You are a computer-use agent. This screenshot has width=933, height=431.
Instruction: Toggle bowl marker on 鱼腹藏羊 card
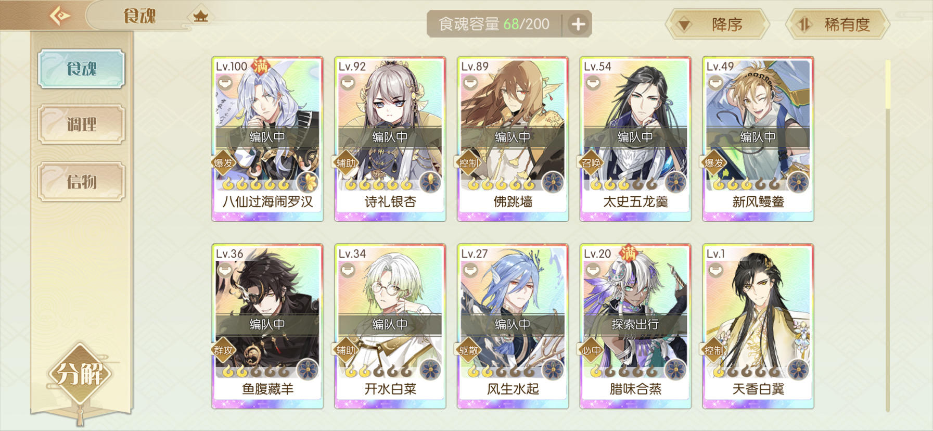coord(225,270)
